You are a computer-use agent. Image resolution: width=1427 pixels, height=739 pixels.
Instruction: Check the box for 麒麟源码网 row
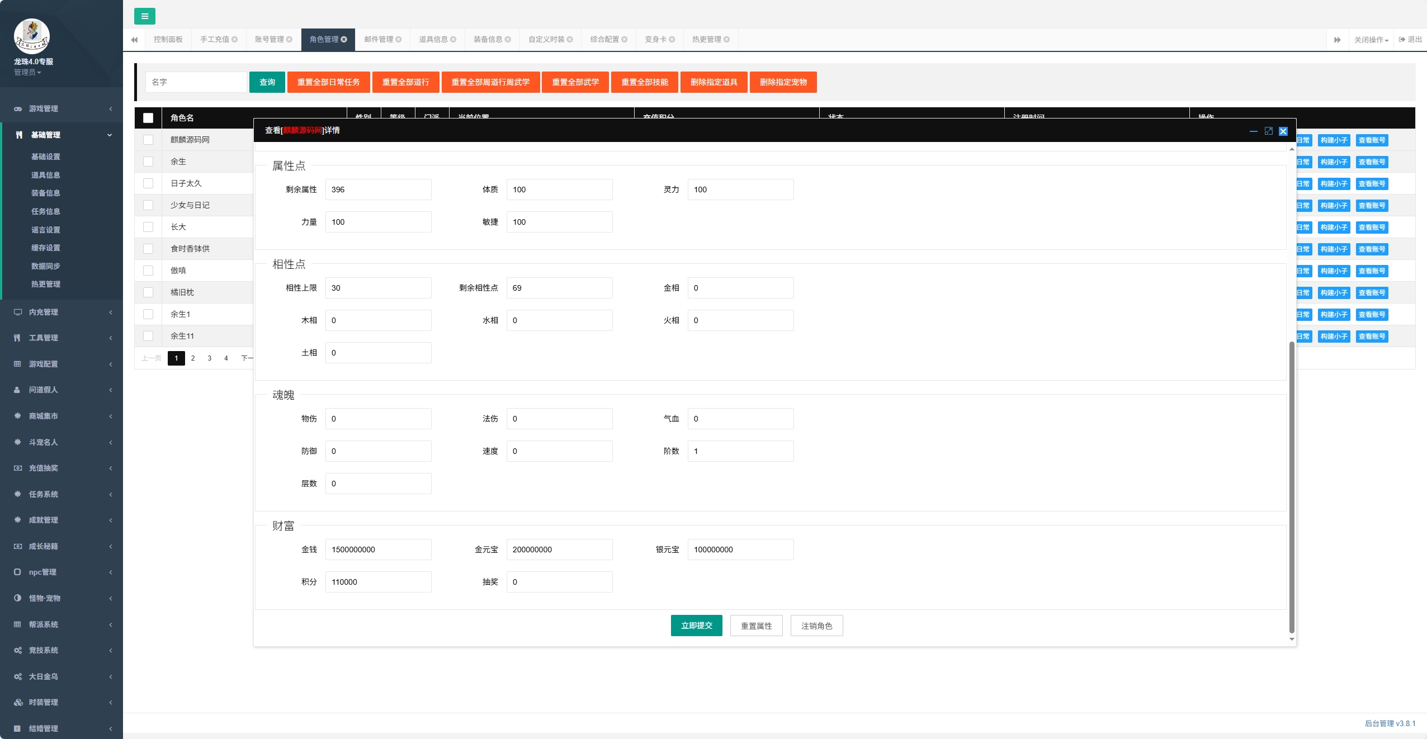[x=148, y=140]
